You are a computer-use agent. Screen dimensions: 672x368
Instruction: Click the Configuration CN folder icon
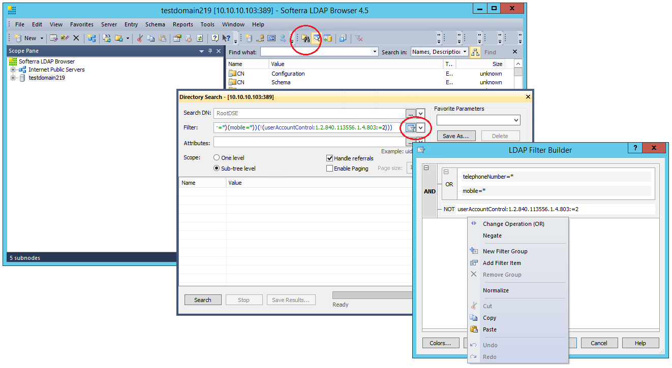point(232,74)
